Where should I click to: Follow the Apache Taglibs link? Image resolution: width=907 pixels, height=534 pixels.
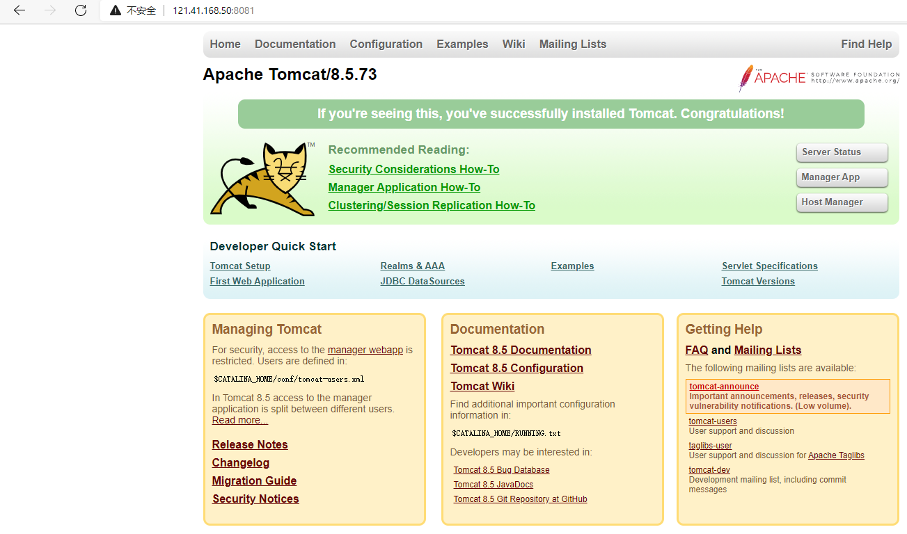[836, 455]
